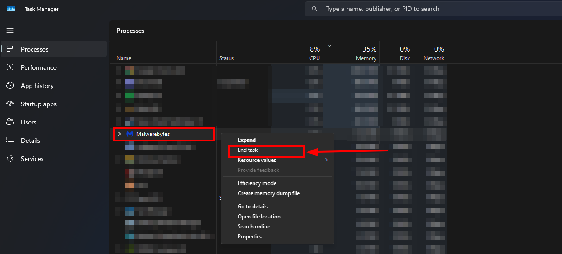Click Search online in context menu
The image size is (562, 254).
254,227
